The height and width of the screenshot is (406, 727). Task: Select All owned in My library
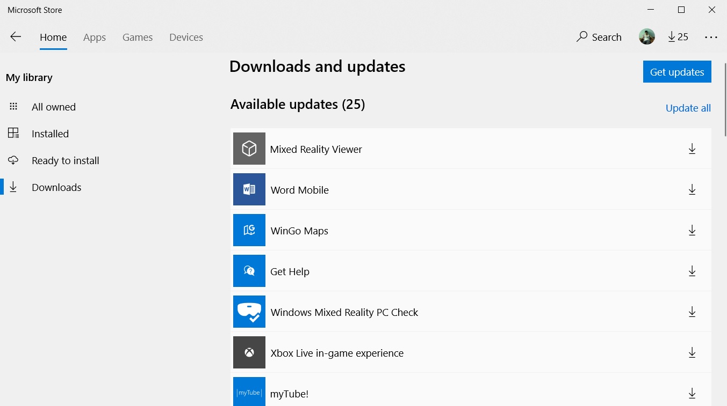point(54,107)
